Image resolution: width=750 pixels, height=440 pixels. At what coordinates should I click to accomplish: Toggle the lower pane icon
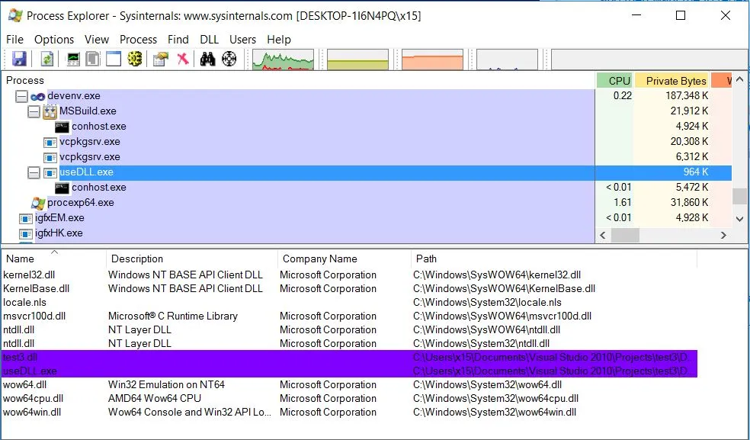(x=114, y=59)
